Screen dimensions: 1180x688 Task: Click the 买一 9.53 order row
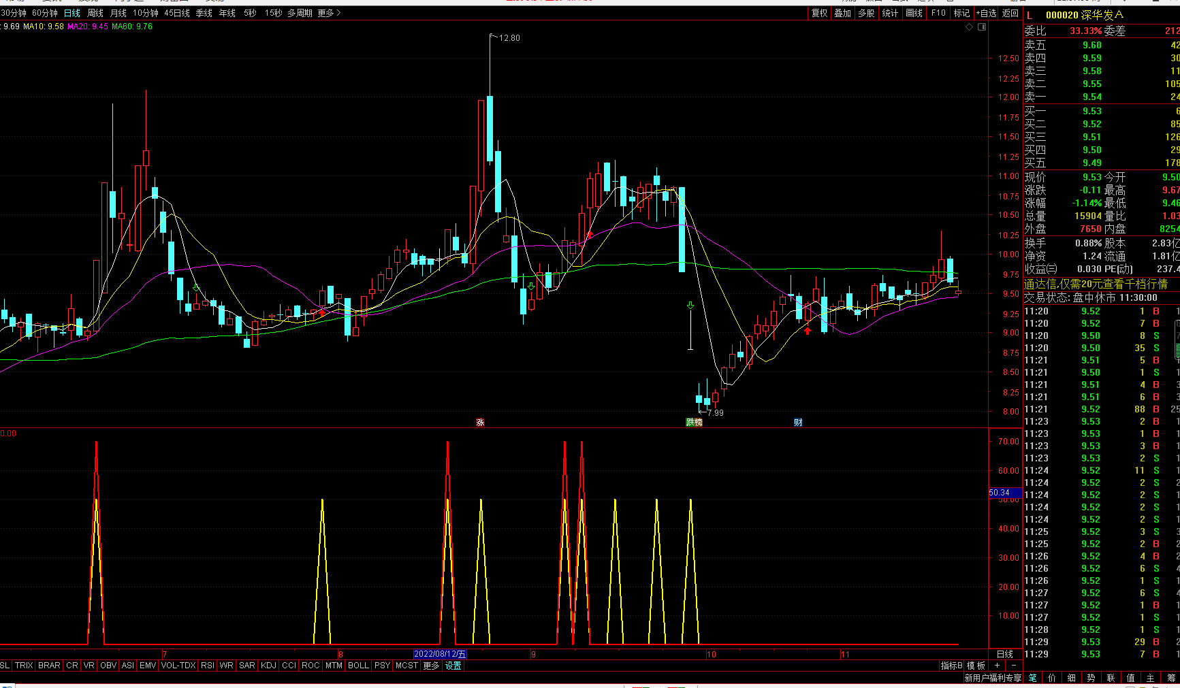pos(1102,111)
